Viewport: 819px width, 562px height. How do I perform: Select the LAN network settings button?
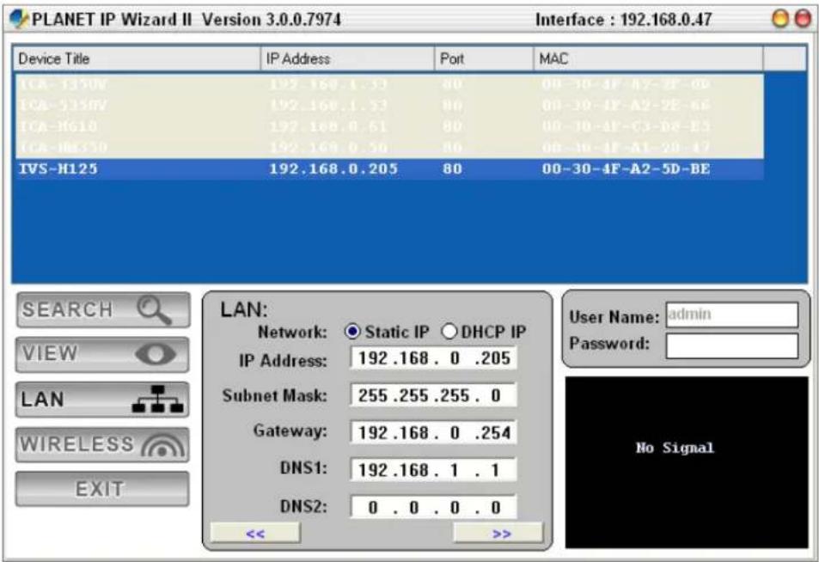click(x=102, y=400)
